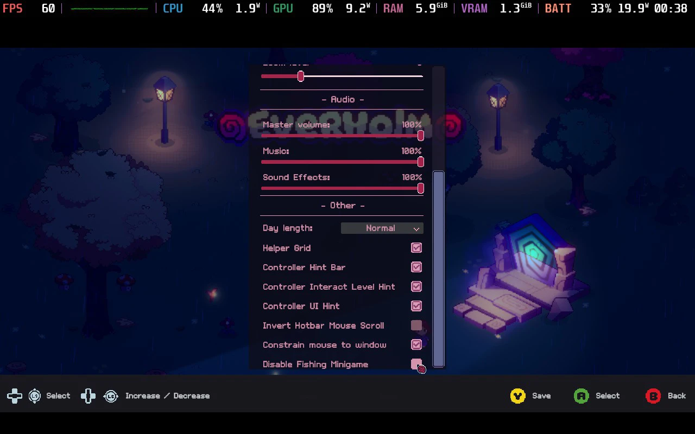Screen dimensions: 695x434
Task: Click the "- Audio -" section header
Action: 343,99
